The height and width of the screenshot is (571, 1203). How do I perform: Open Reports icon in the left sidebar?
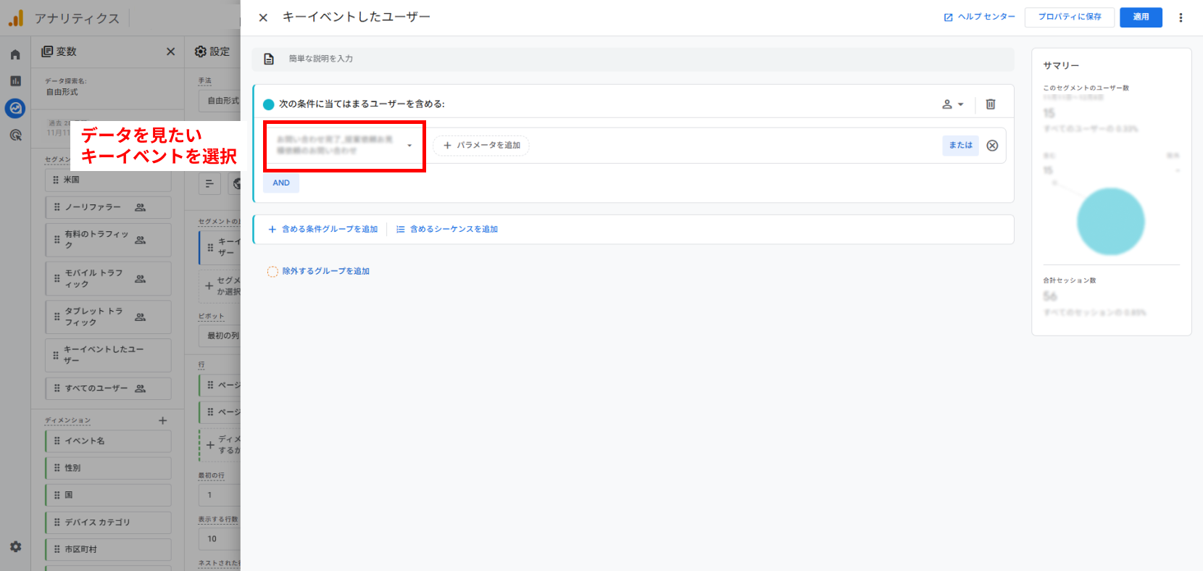[x=15, y=81]
